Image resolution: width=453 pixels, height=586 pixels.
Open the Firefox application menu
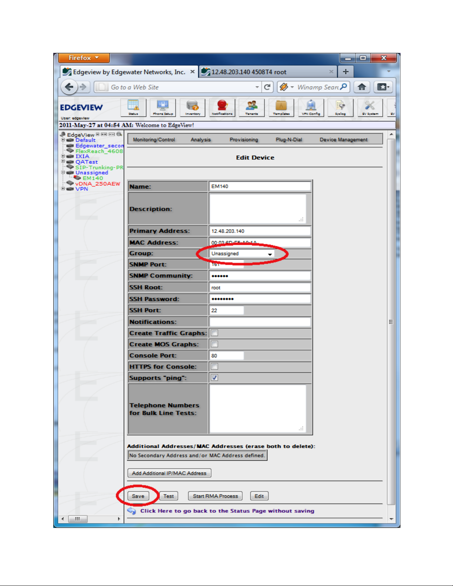pos(84,58)
